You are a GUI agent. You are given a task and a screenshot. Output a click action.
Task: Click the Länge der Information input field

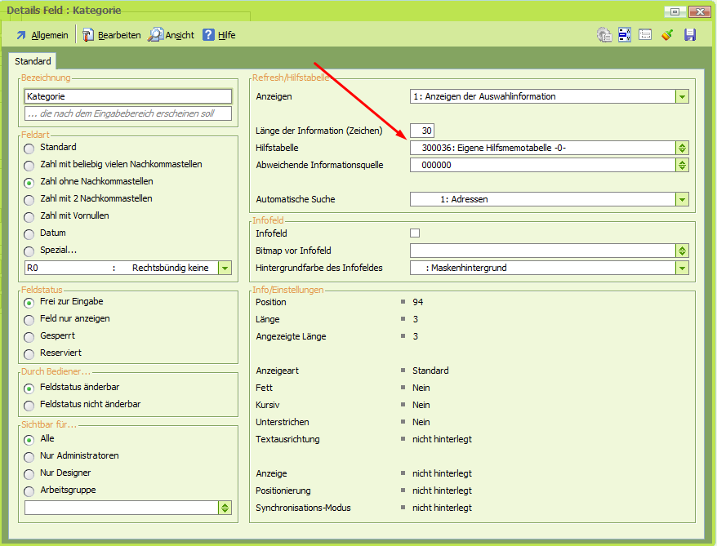(x=423, y=130)
